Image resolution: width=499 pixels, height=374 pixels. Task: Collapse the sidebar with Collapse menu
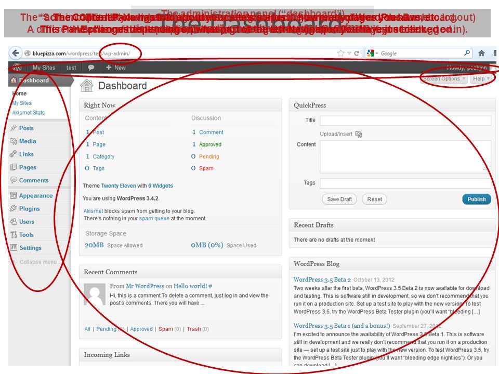(x=34, y=262)
